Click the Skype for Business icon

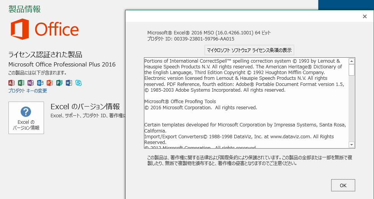[78, 83]
